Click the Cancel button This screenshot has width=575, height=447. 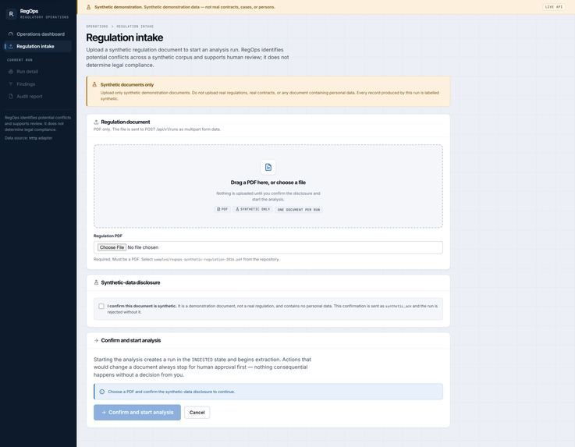click(197, 413)
